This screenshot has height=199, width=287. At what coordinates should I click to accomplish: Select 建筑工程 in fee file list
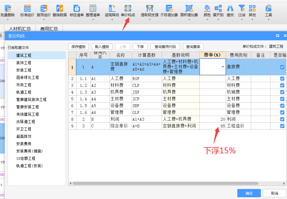point(37,55)
